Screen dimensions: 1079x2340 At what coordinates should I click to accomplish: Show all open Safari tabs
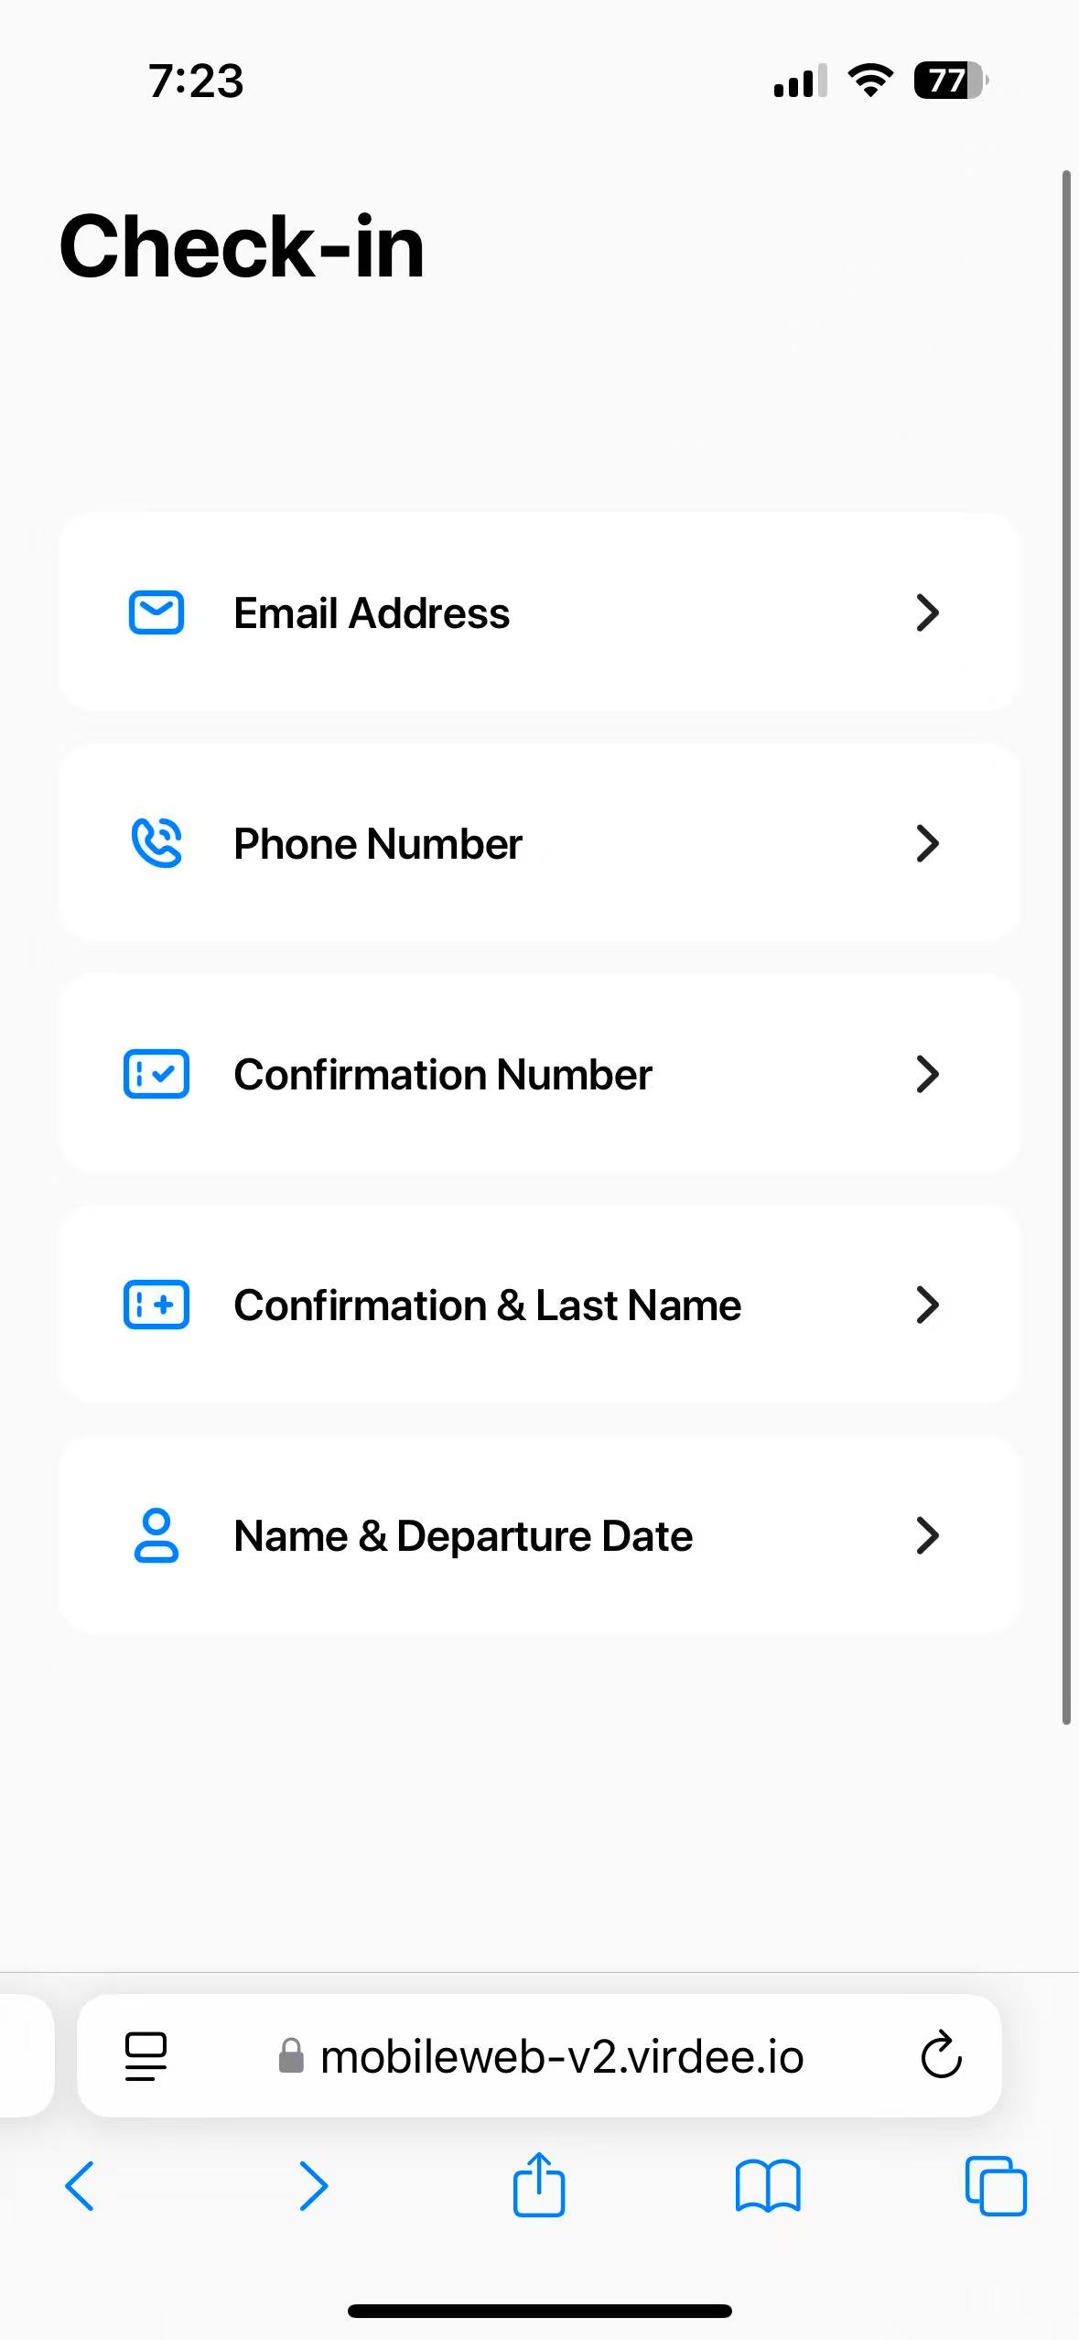(x=996, y=2186)
